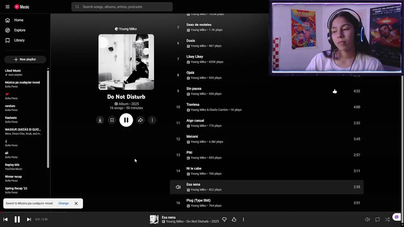Click the Young Miko & Eladio Carrión artist link
The image size is (404, 227).
click(x=209, y=110)
